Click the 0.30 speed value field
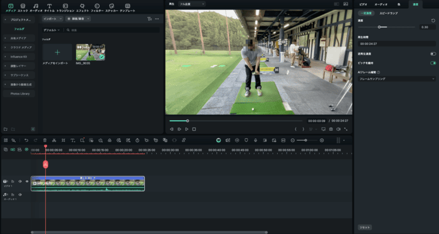Screen dimensions: 439x234 (x=428, y=27)
